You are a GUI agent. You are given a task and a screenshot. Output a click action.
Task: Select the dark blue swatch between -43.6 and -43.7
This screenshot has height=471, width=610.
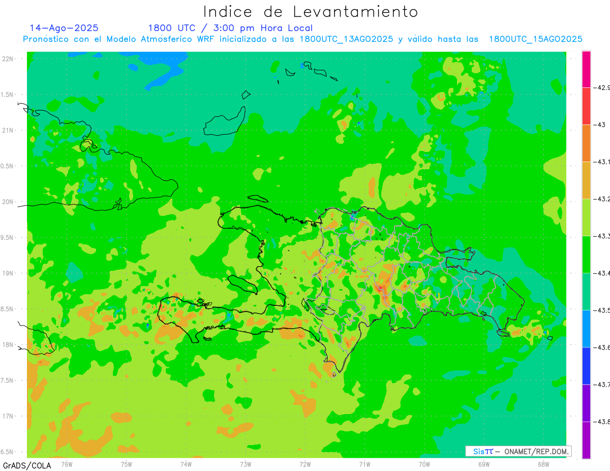(586, 366)
